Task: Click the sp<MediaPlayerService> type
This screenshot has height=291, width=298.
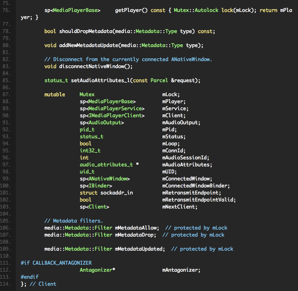Action: tap(112, 108)
